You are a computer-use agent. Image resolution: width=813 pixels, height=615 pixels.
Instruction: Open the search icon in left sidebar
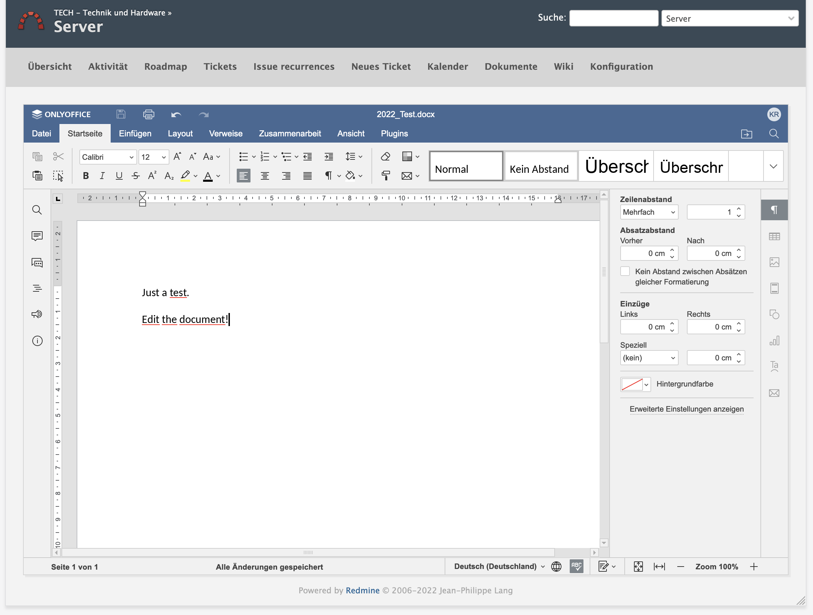37,210
